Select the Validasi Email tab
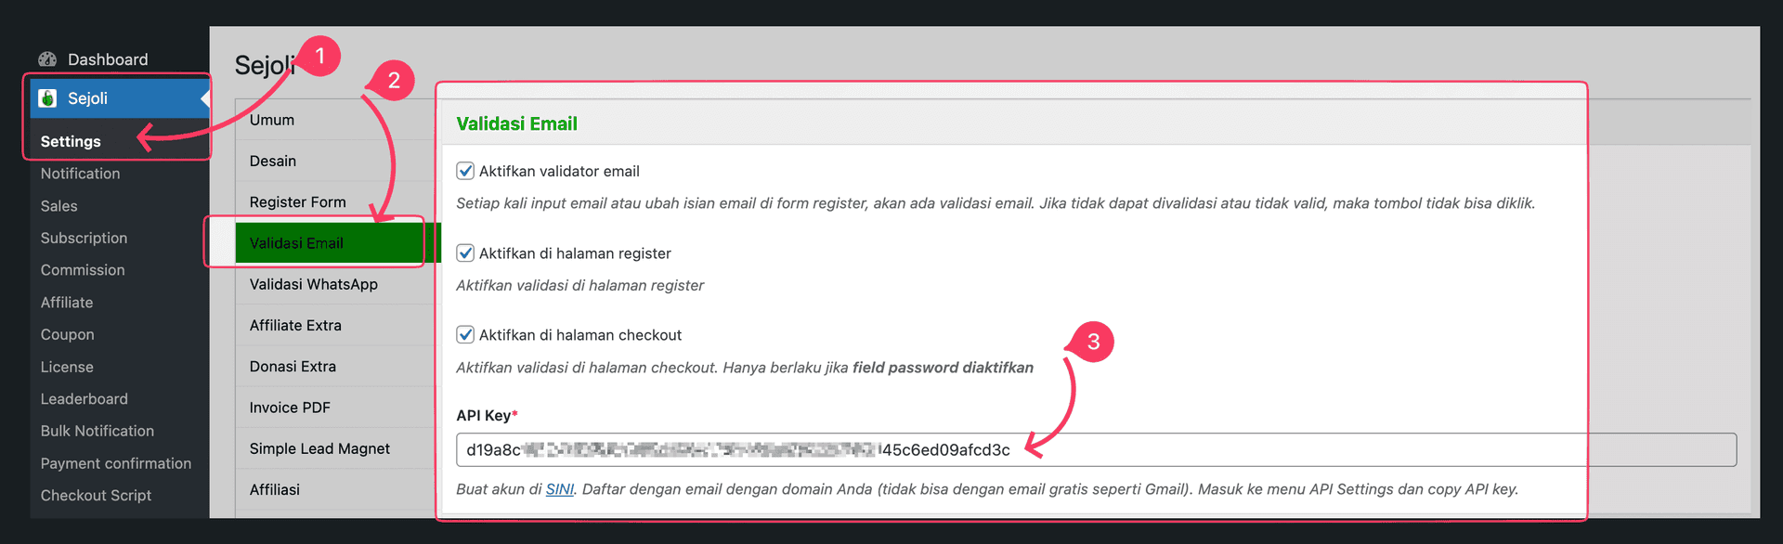This screenshot has height=544, width=1783. click(338, 243)
